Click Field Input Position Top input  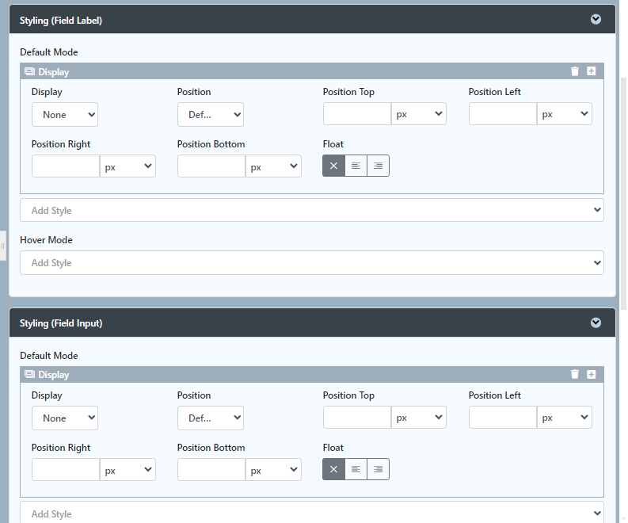coord(357,418)
